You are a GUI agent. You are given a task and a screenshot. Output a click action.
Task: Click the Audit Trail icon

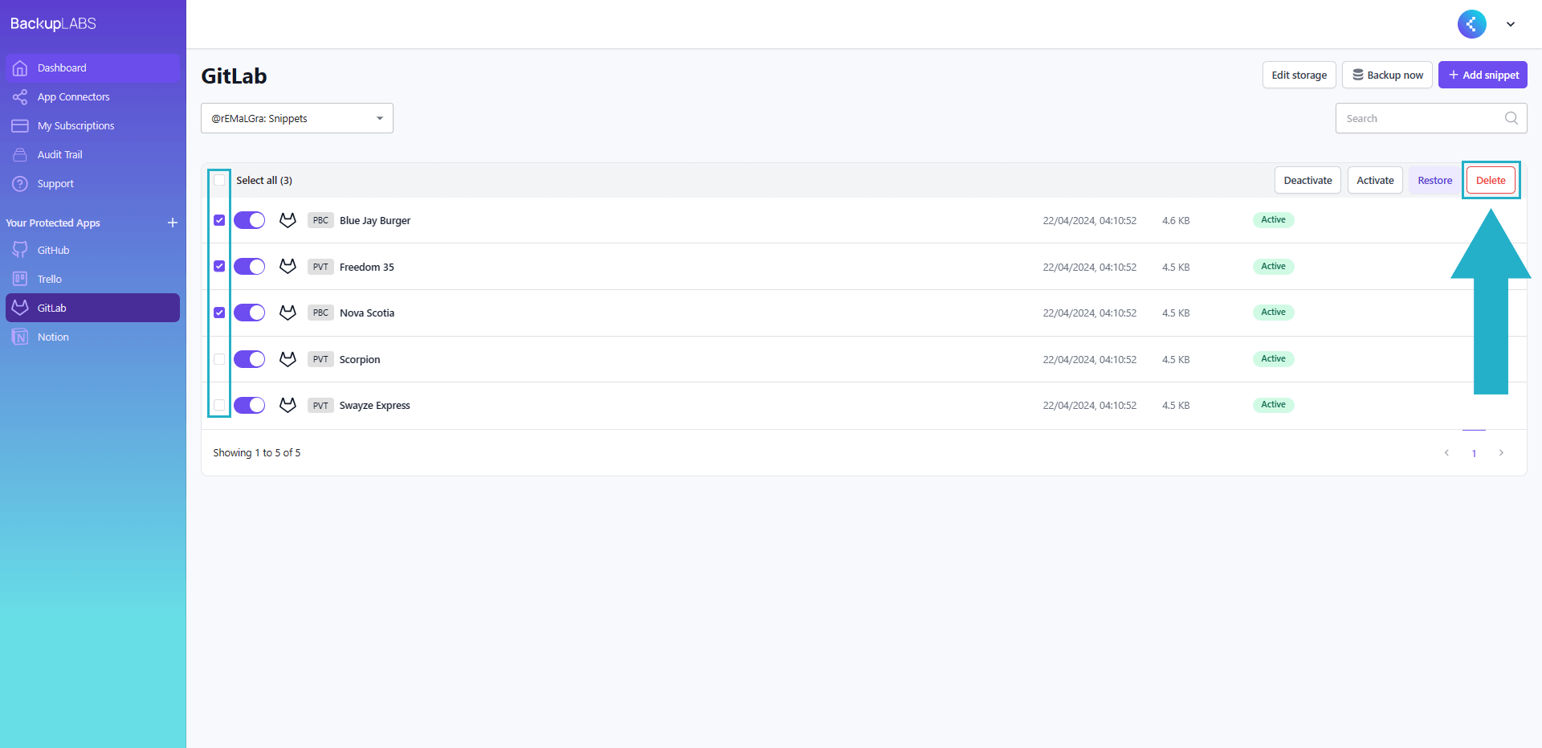(20, 155)
